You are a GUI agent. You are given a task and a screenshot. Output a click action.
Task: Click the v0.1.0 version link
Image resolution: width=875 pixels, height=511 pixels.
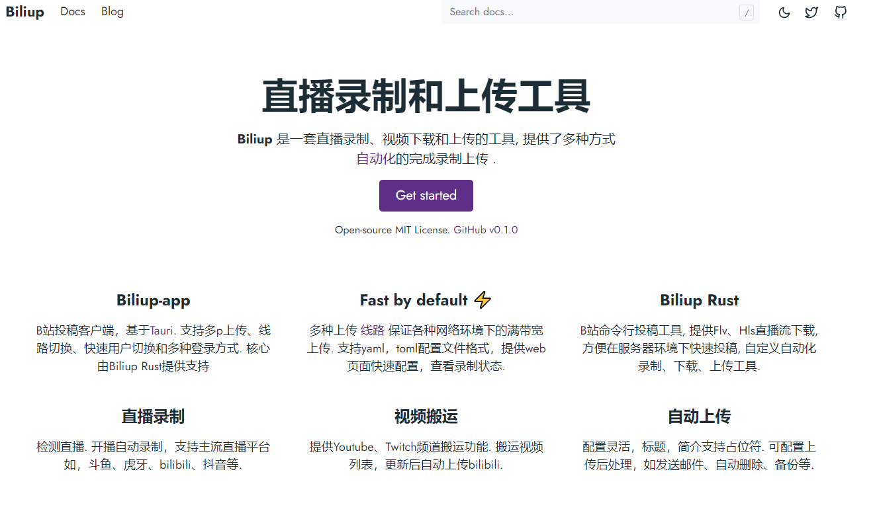(x=504, y=230)
